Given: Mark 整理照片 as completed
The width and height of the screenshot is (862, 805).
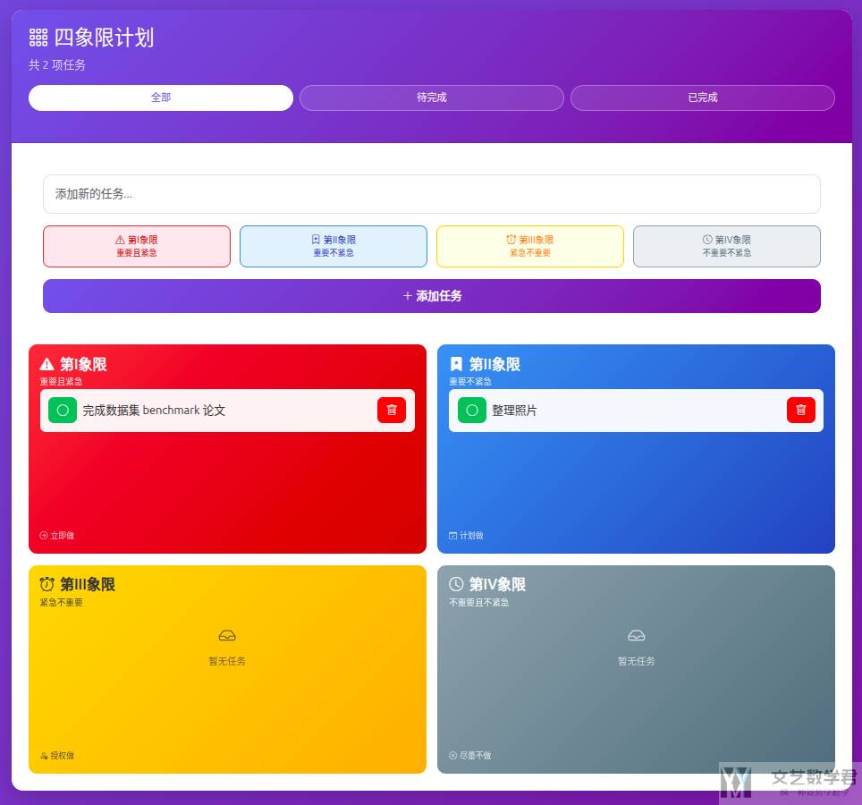Looking at the screenshot, I should (x=471, y=410).
